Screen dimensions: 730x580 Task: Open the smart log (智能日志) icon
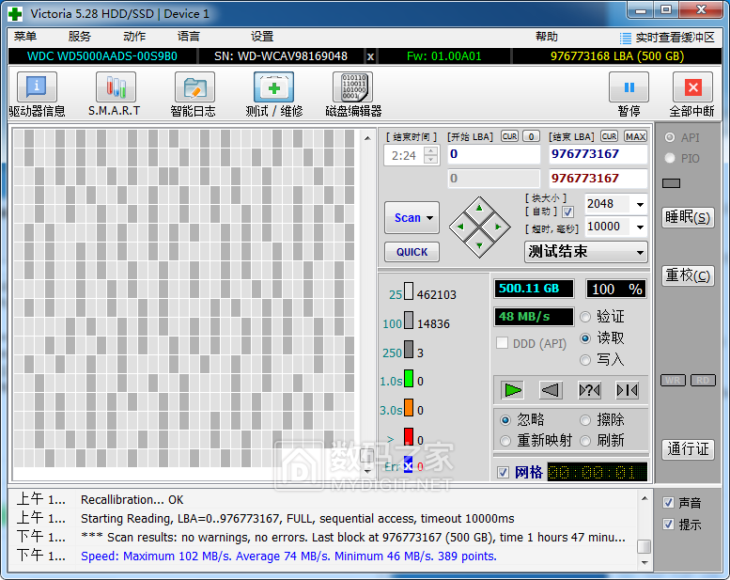click(x=194, y=88)
